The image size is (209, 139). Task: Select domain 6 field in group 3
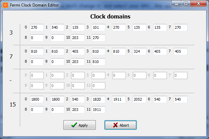pos(160,27)
